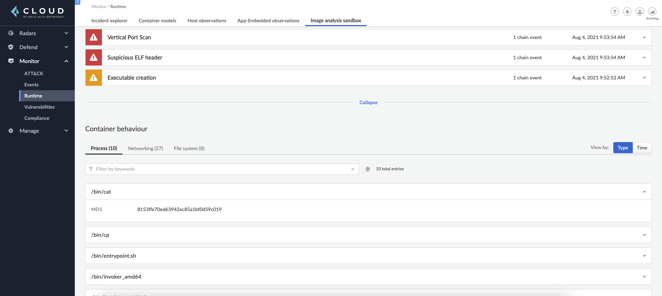Click the filter funnel icon
The height and width of the screenshot is (296, 662).
tap(91, 169)
